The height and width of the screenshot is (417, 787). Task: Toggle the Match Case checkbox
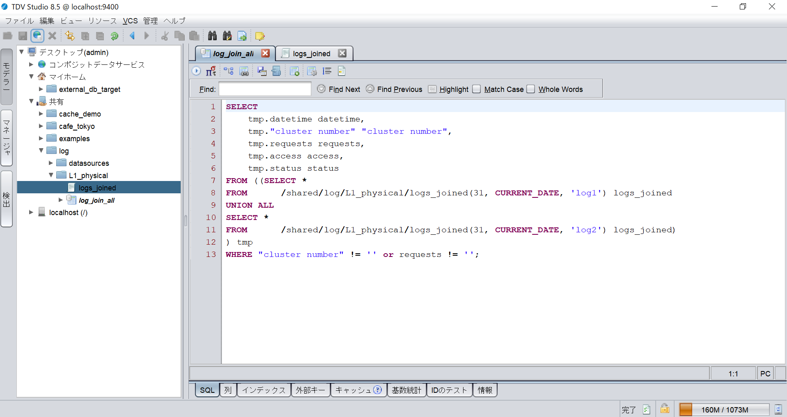(477, 89)
